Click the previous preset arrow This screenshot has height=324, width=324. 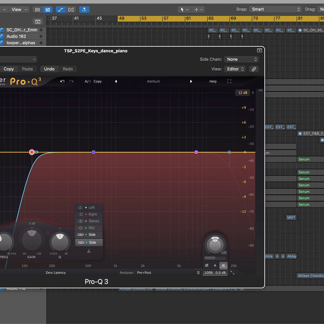coord(116,81)
